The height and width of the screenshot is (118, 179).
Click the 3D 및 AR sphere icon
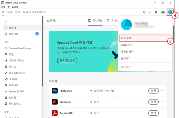(6, 85)
